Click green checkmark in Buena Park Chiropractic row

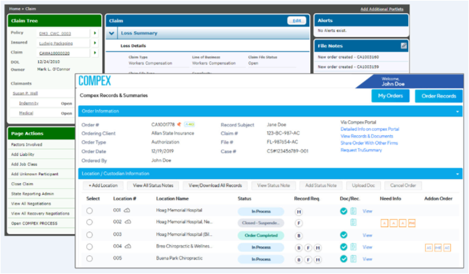344,258
